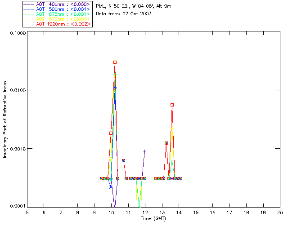Click the red square marker near 13.2 GMT
Screen dimensions: 288x230
tap(166, 143)
